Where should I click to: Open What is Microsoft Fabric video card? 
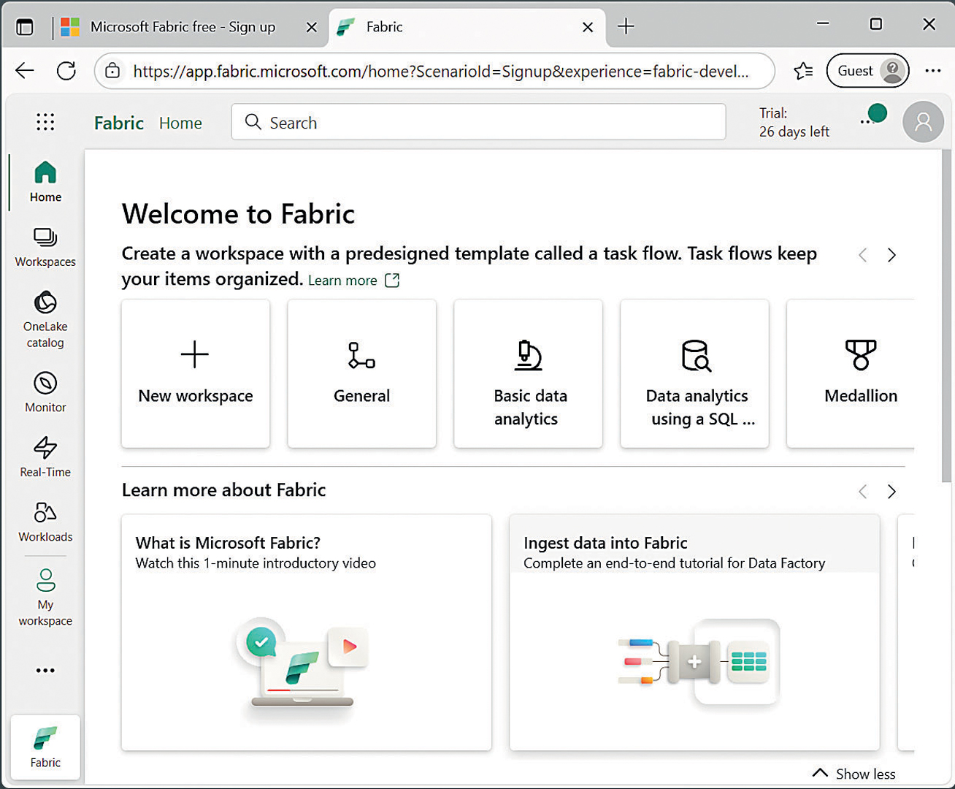click(x=307, y=633)
